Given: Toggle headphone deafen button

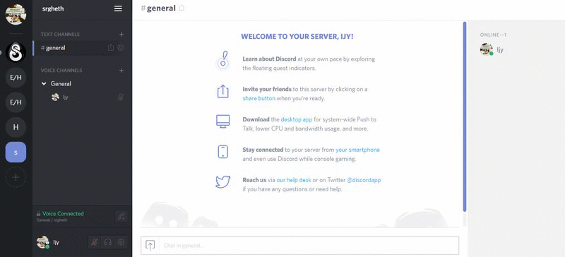Looking at the screenshot, I should 107,242.
